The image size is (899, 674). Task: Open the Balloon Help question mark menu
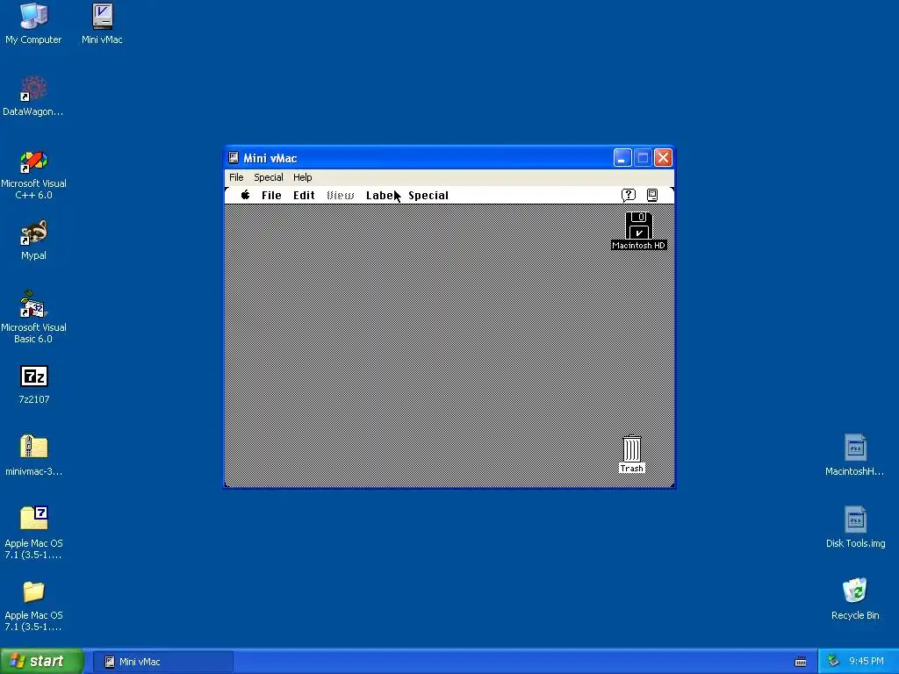point(629,196)
